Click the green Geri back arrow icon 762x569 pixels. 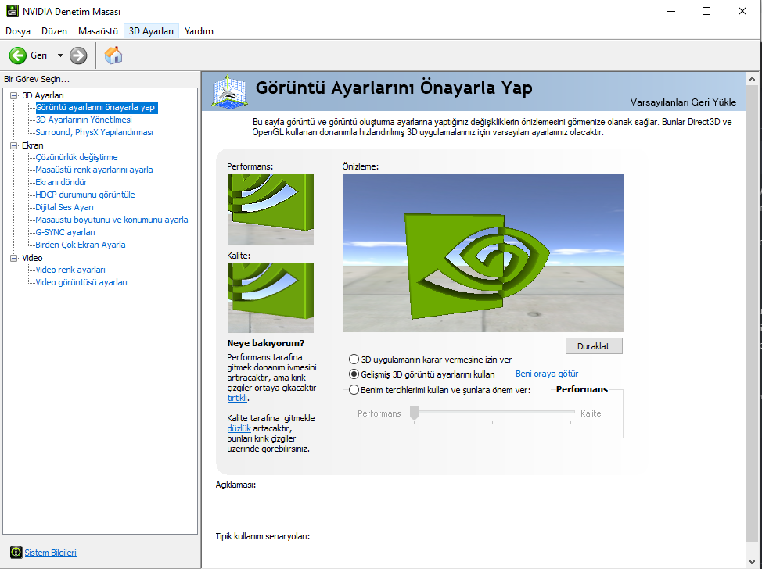(18, 55)
